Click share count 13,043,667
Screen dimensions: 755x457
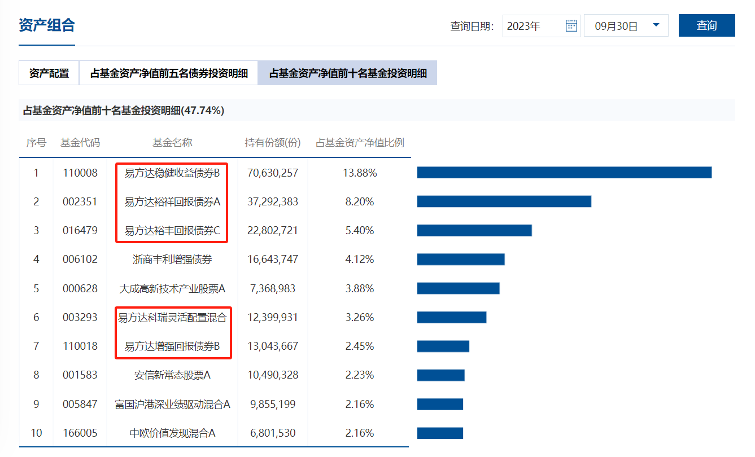273,346
